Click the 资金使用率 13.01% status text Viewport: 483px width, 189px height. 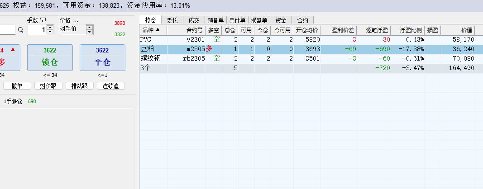158,5
